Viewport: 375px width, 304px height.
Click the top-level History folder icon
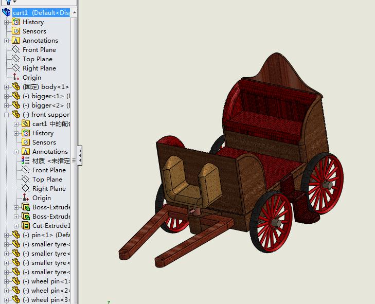(16, 22)
